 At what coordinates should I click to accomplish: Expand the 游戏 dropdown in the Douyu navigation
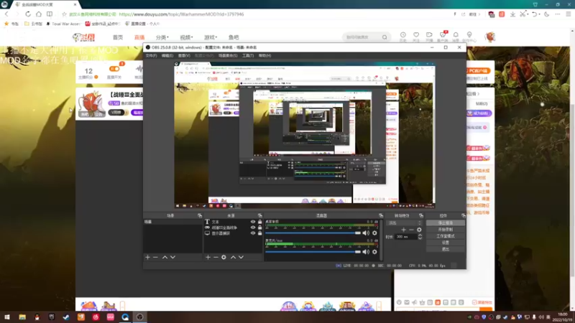click(x=211, y=37)
